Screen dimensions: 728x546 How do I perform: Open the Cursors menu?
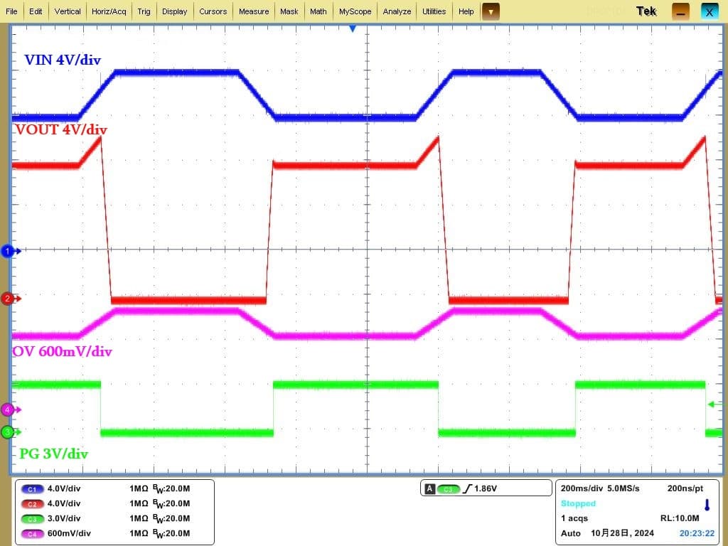click(213, 11)
